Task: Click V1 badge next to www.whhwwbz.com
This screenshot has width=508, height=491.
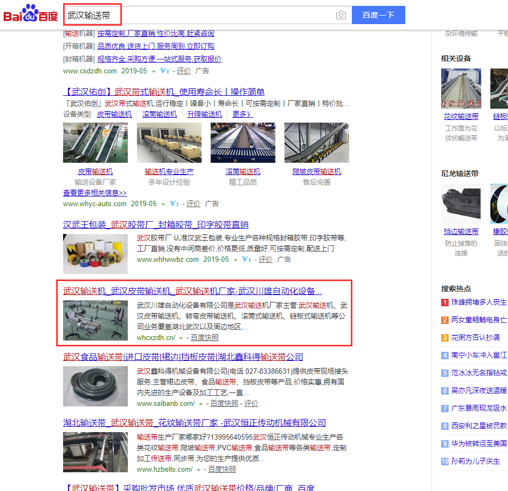Action: [x=247, y=260]
